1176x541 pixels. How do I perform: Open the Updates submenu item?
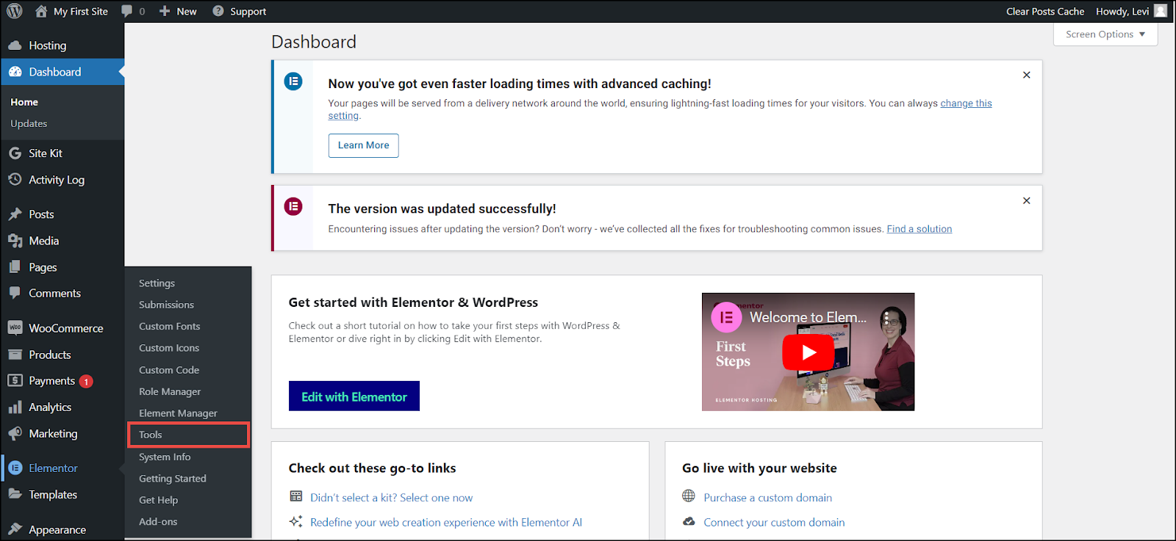[29, 124]
